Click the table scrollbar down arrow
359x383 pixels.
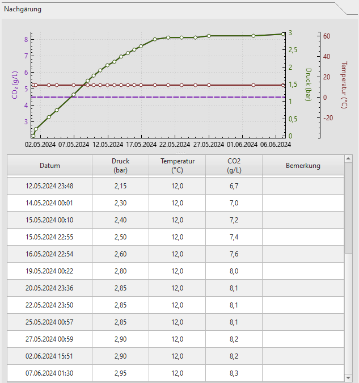(x=348, y=377)
